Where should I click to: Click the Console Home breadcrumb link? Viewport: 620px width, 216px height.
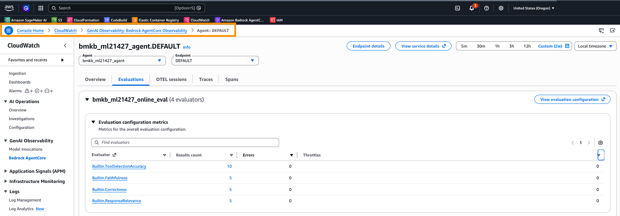(30, 30)
